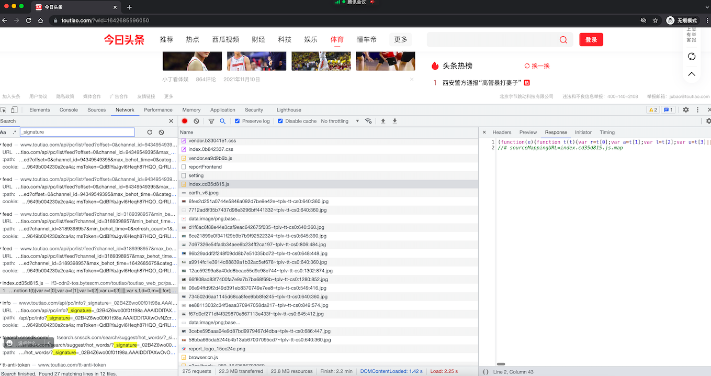Clear the network log icon

click(196, 121)
